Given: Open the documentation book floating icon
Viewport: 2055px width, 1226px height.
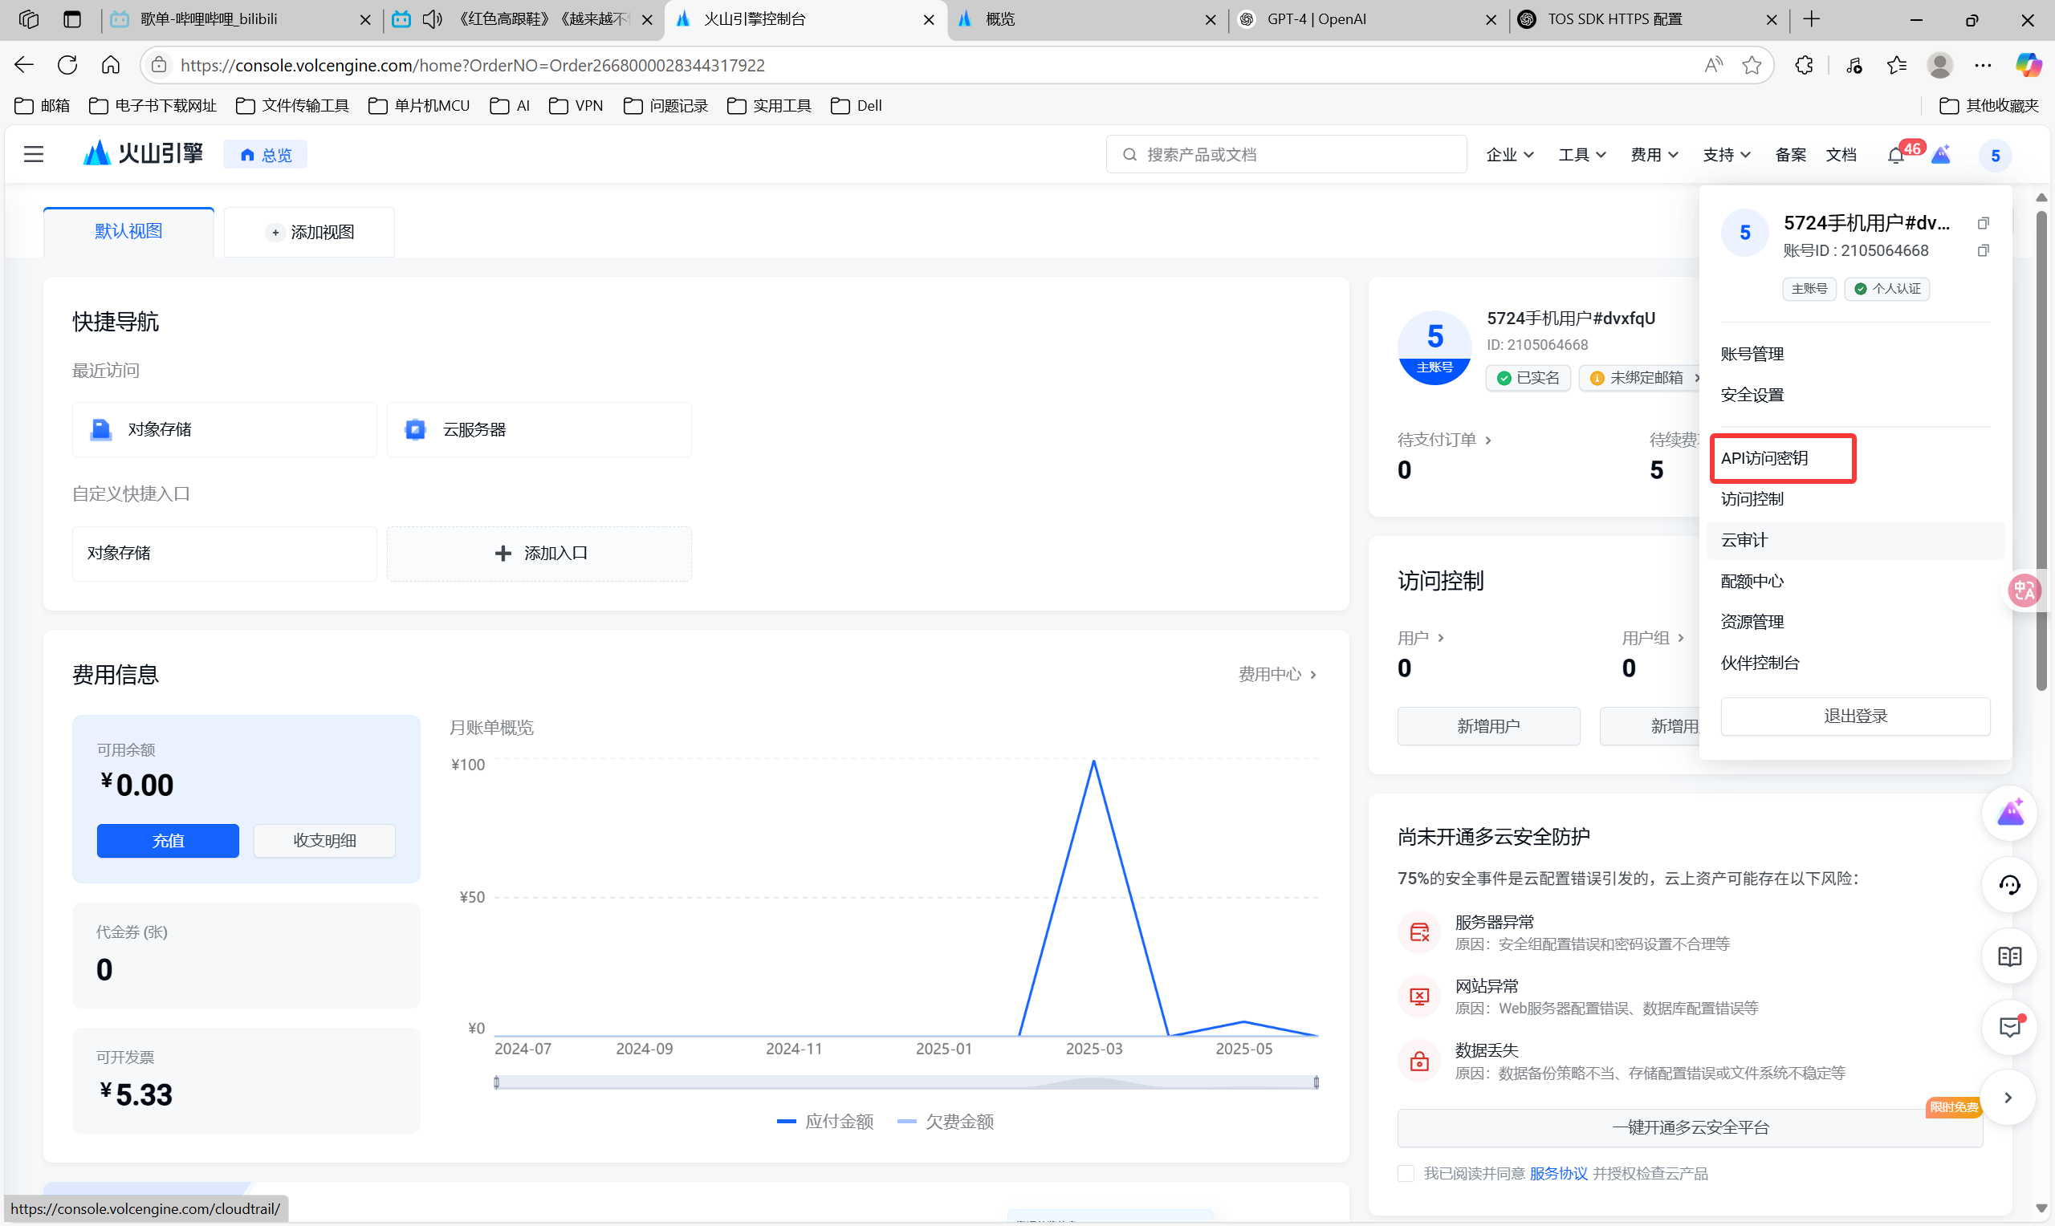Looking at the screenshot, I should coord(2008,956).
